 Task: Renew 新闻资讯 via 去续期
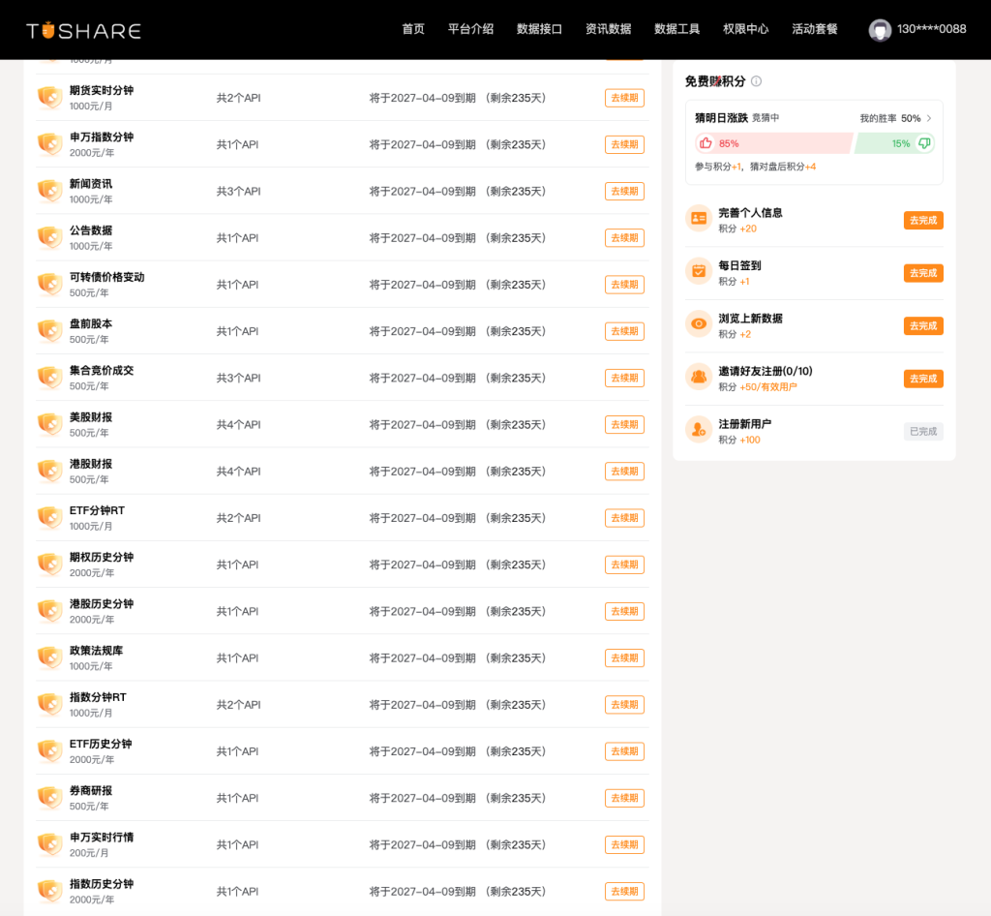pyautogui.click(x=624, y=192)
